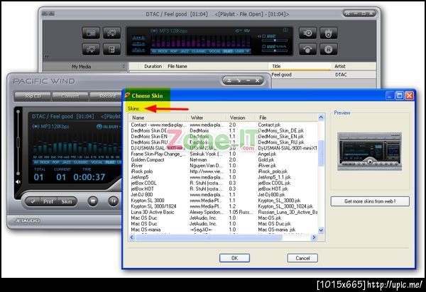Select POP equalizer preset in main window
Screen dimensions: 426x292
click(x=174, y=51)
